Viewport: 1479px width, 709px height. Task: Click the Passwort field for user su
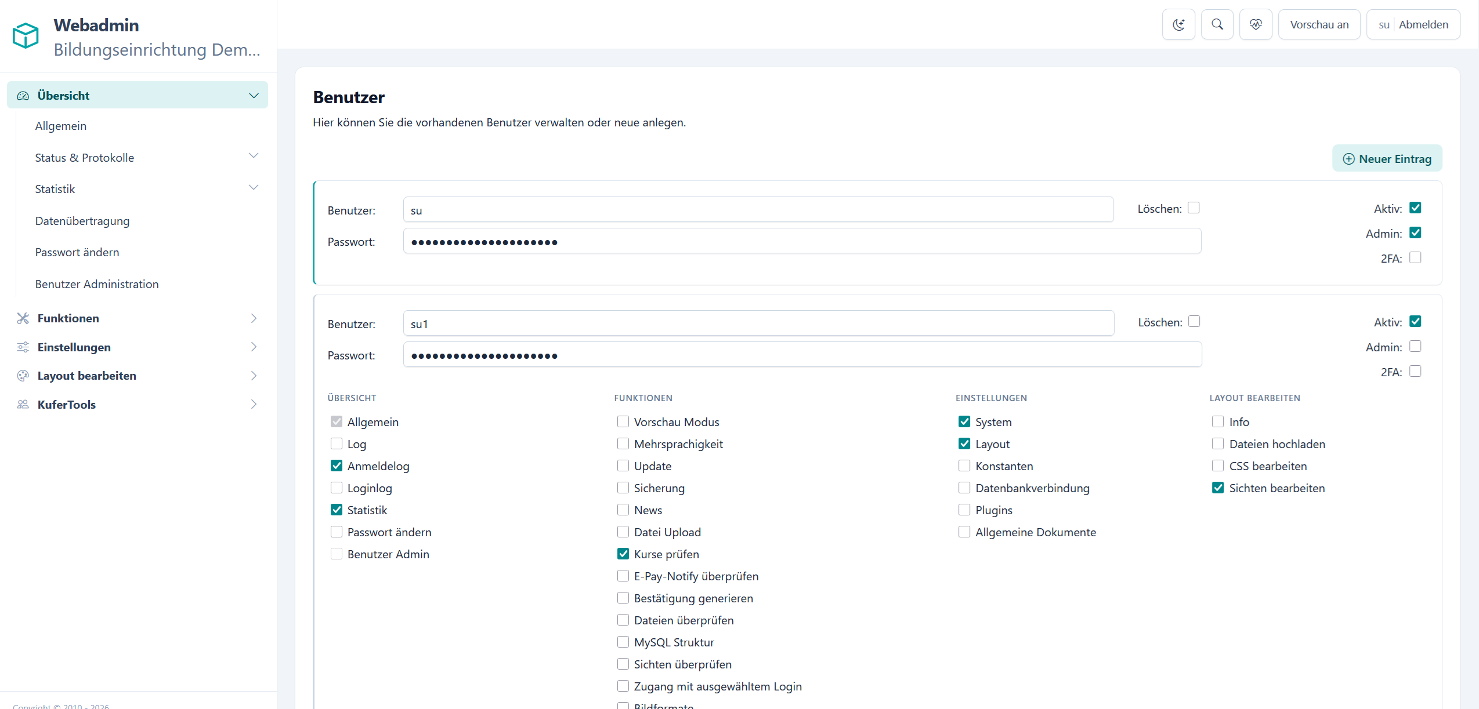pos(802,241)
